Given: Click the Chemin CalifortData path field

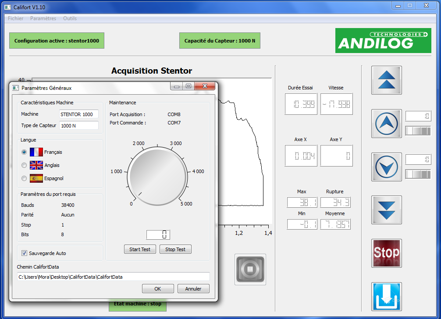Looking at the screenshot, I should [114, 276].
